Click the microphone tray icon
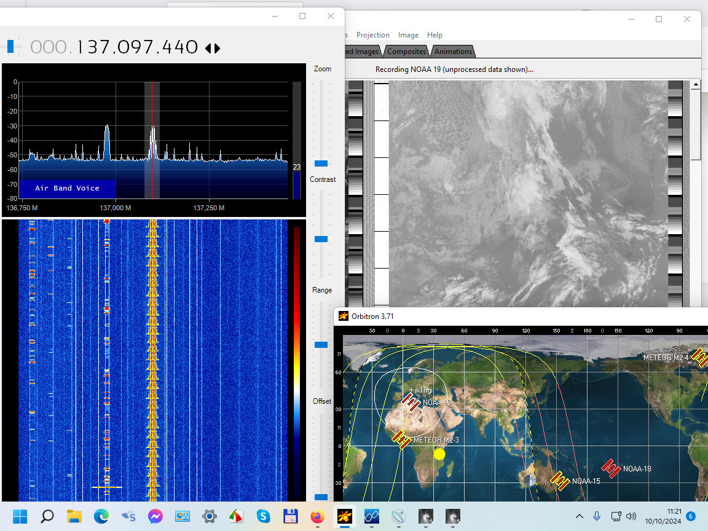The height and width of the screenshot is (531, 708). tap(597, 516)
